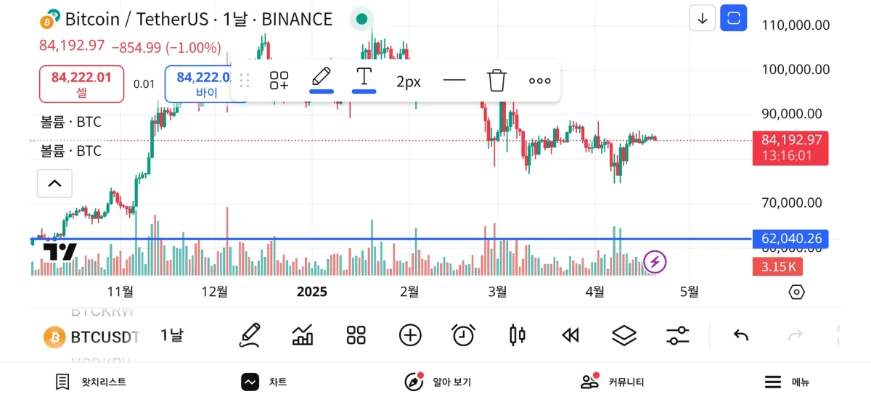This screenshot has width=871, height=402.
Task: Create an alert with the alarm clock icon
Action: (463, 335)
